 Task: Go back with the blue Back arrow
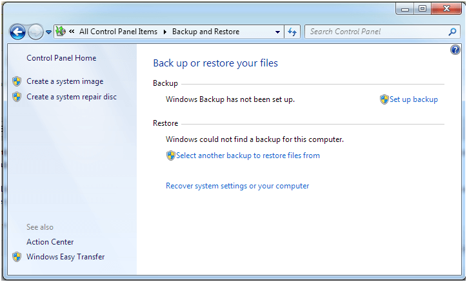pos(17,32)
